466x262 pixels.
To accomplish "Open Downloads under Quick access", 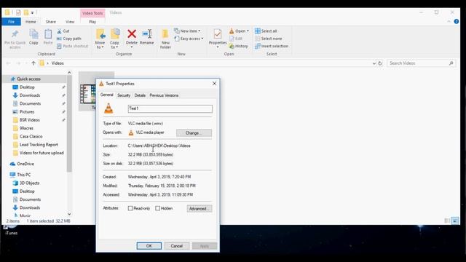I will [30, 95].
